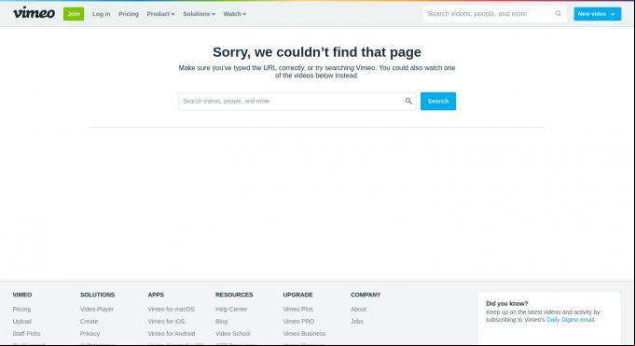Open the Help Center footer link
The width and height of the screenshot is (635, 346).
pyautogui.click(x=231, y=309)
